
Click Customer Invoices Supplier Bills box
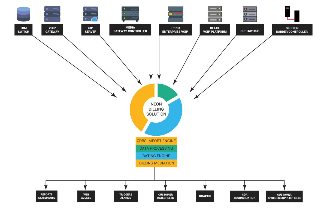(x=284, y=196)
